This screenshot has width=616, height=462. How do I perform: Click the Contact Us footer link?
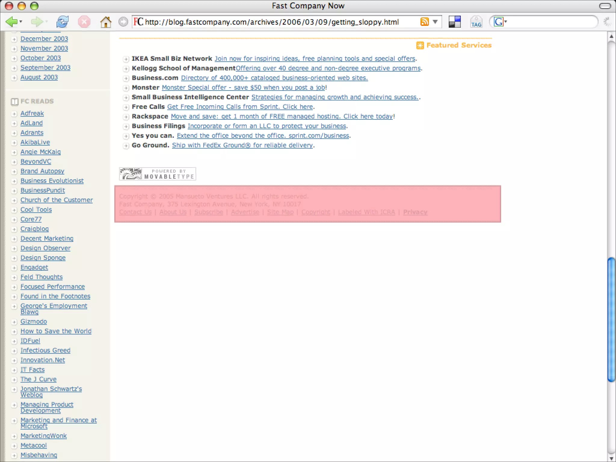click(135, 212)
